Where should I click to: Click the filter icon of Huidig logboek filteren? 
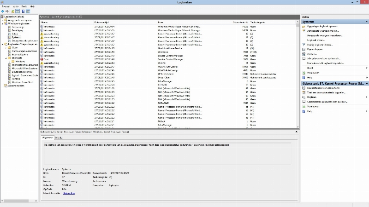click(x=304, y=45)
